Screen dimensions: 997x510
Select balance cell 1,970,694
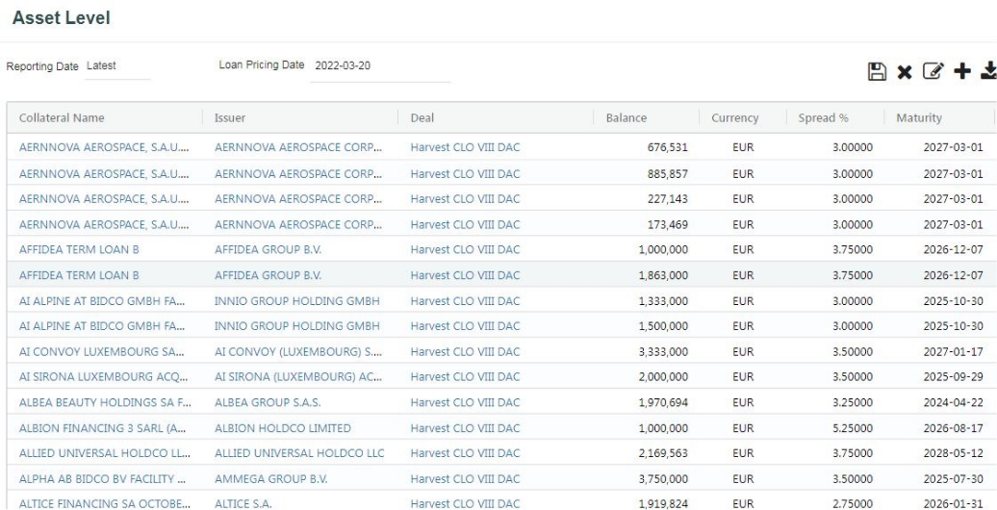(x=663, y=402)
